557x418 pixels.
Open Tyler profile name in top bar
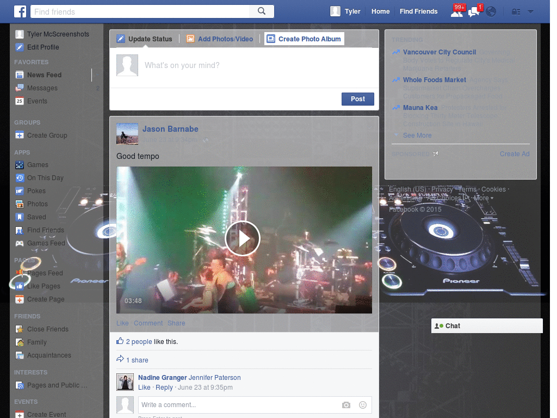pos(352,11)
